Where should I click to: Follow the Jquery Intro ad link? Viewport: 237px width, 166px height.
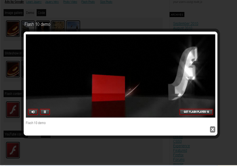[x=52, y=2]
